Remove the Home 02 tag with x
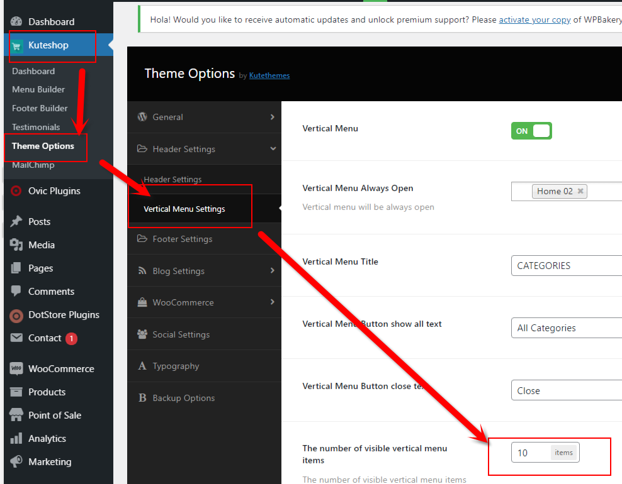Screen dimensions: 622x484 [580, 191]
